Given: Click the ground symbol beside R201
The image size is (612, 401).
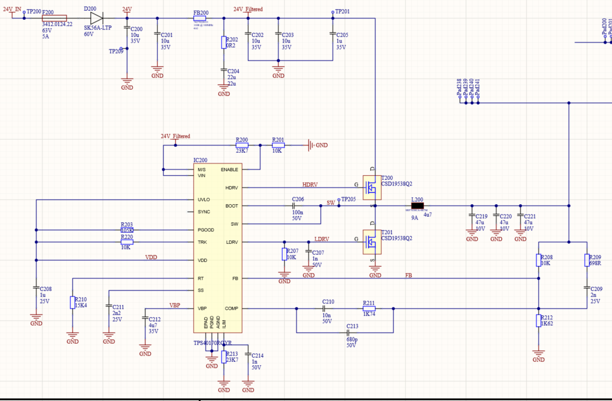Looking at the screenshot, I should 311,145.
